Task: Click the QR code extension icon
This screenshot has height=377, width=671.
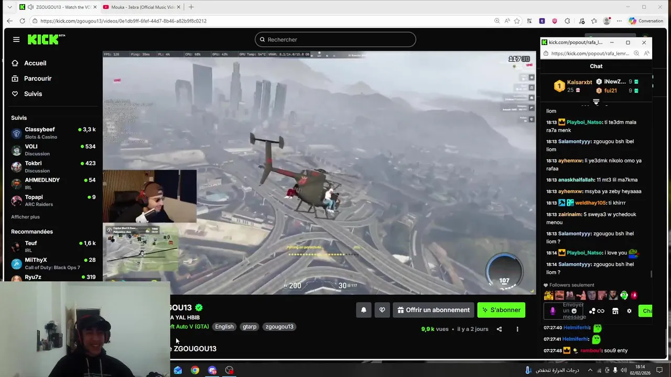Action: (529, 21)
